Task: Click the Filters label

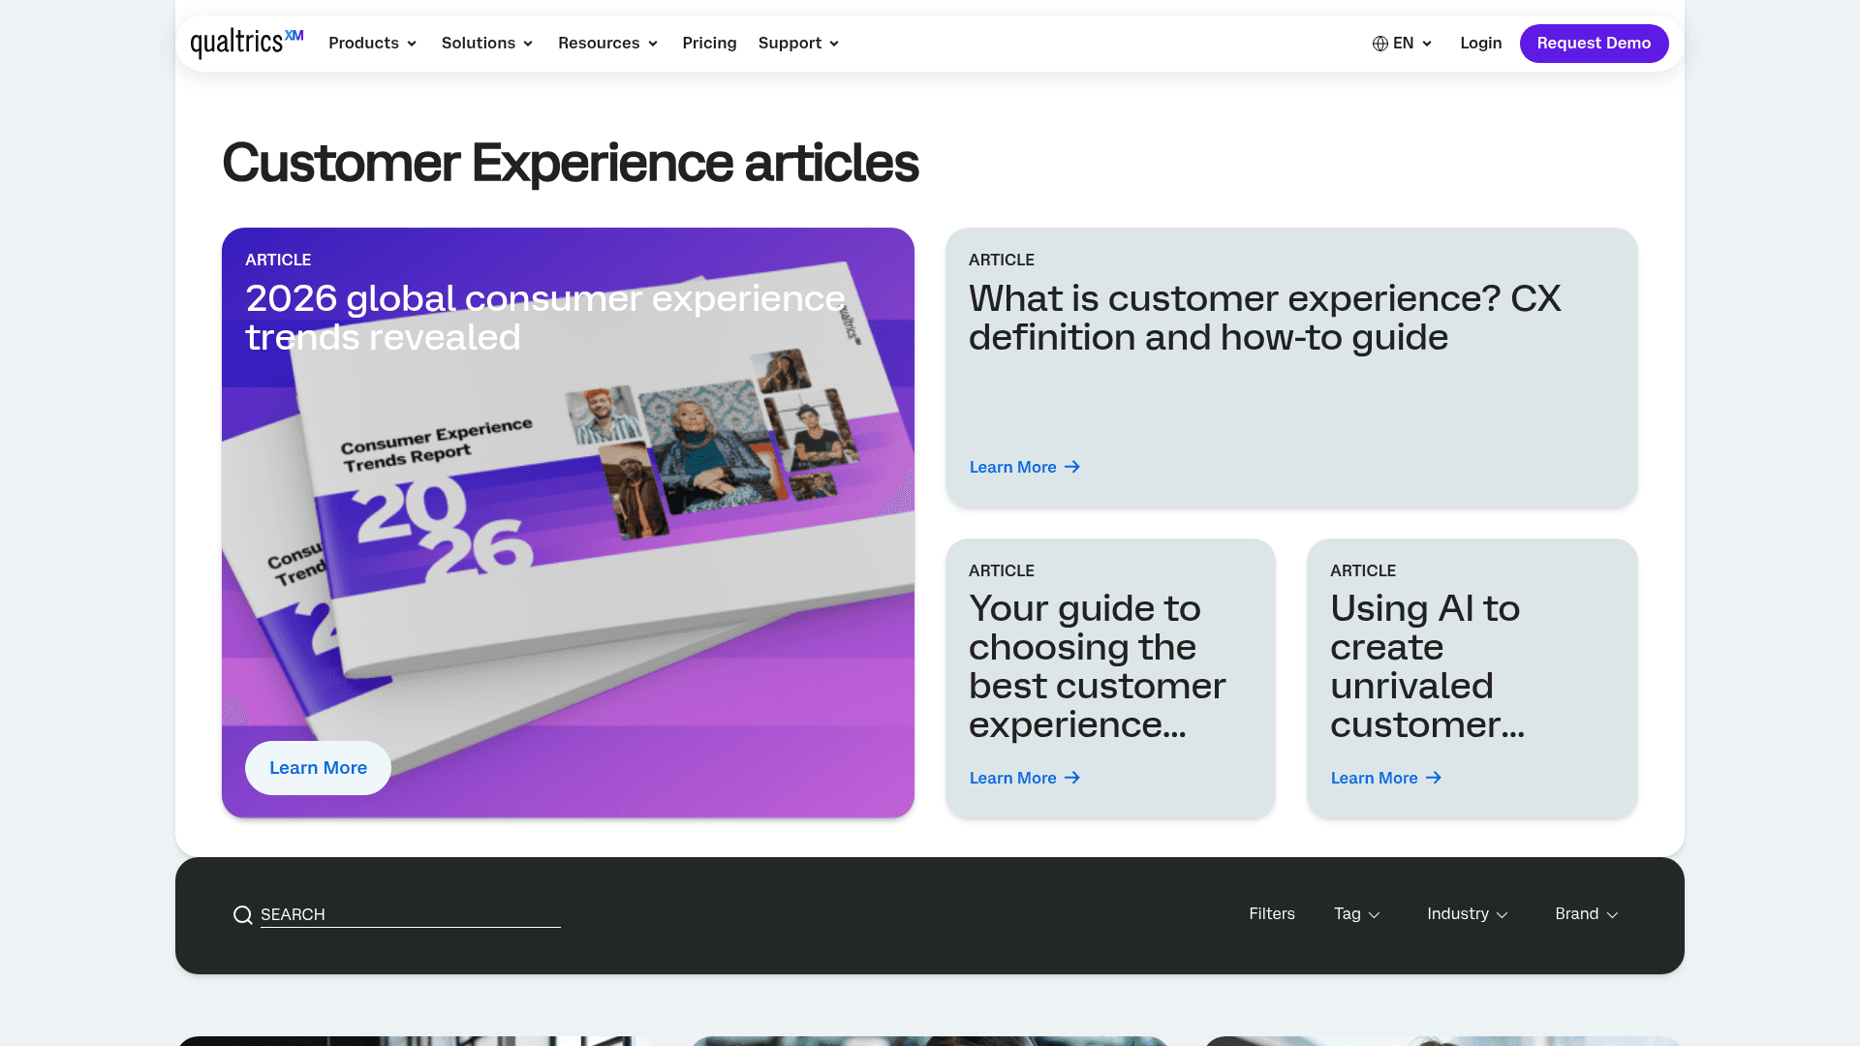Action: click(1272, 914)
